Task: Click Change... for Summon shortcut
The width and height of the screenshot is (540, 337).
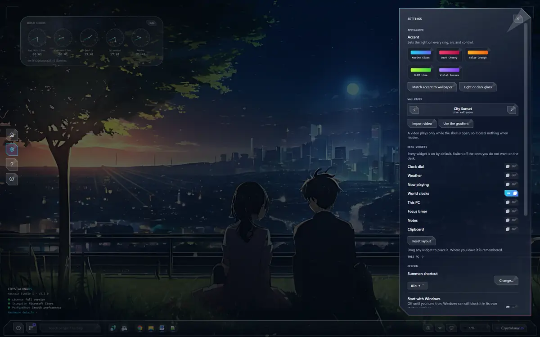Action: click(506, 280)
